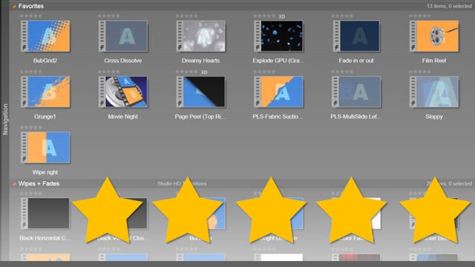Image resolution: width=475 pixels, height=267 pixels.
Task: Click the Grunge1 transition label
Action: click(x=45, y=116)
